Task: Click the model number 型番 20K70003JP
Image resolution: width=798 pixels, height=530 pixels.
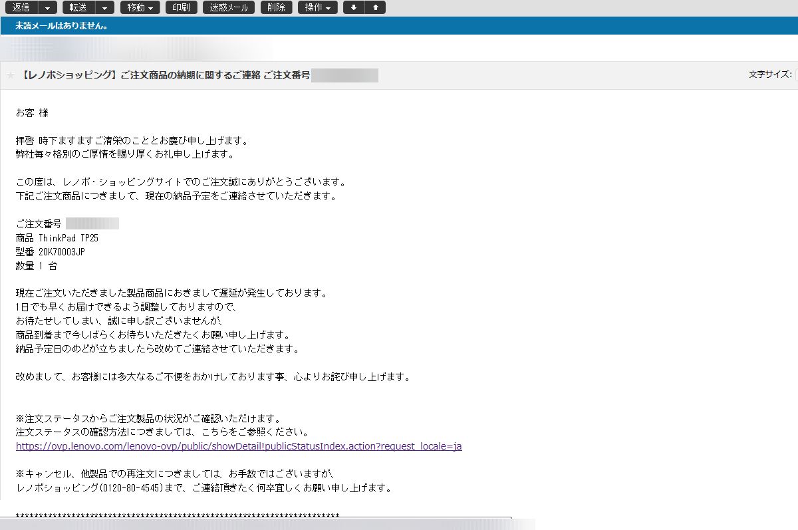Action: click(x=51, y=252)
